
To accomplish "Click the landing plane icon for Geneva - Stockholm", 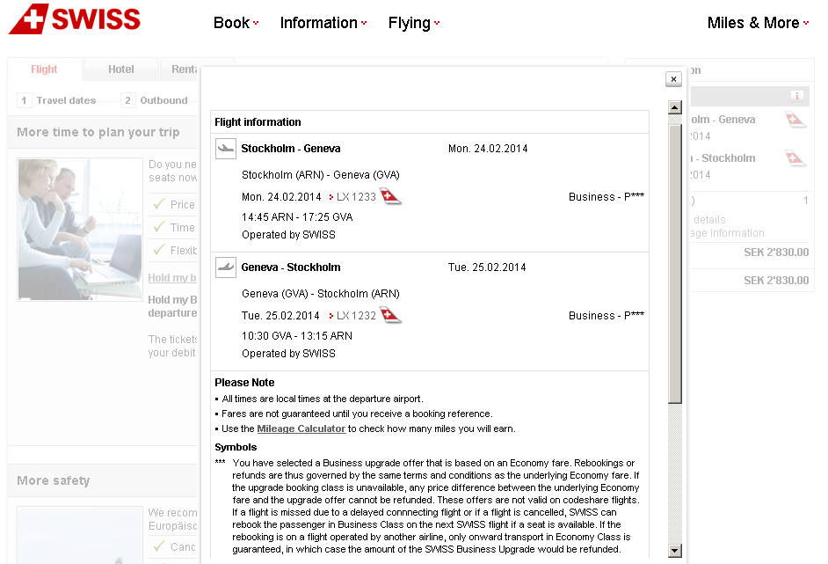I will [226, 267].
